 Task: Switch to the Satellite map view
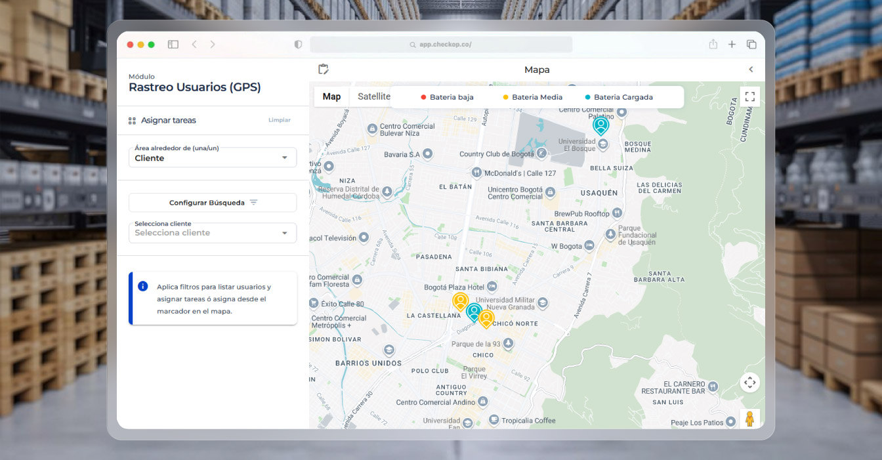coord(373,96)
